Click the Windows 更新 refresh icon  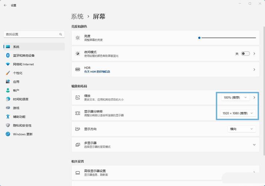point(8,134)
